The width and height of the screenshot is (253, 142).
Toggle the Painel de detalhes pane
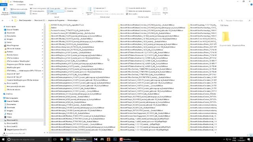[18, 13]
